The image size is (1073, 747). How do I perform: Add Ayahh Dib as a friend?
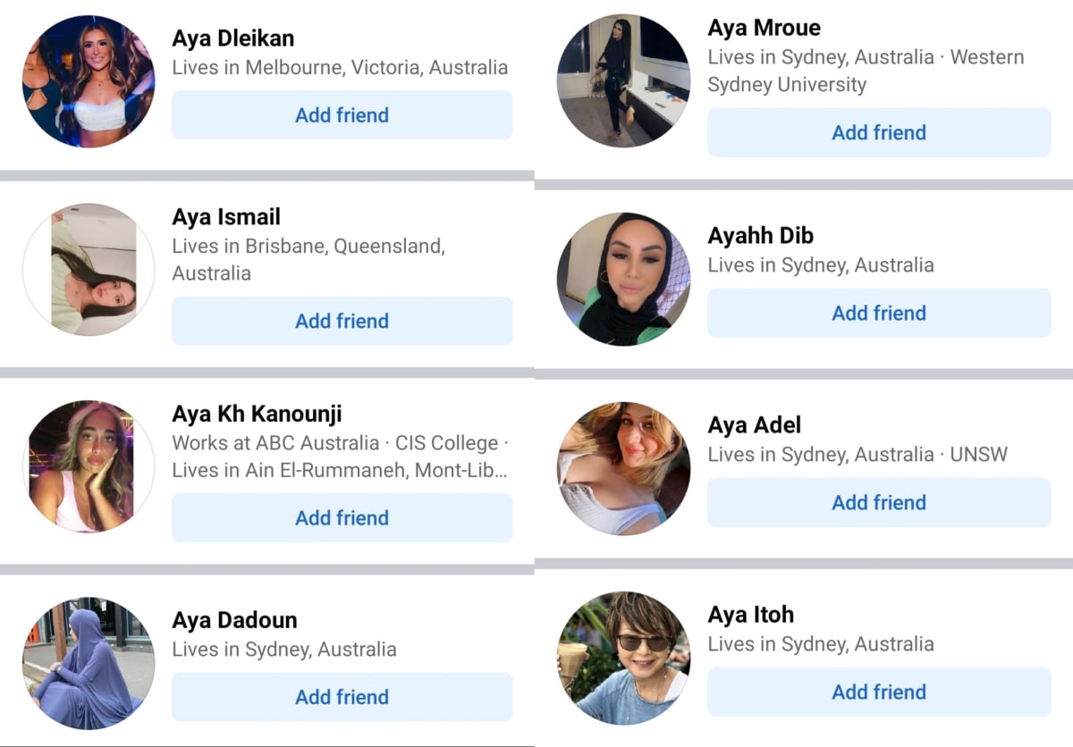879,313
